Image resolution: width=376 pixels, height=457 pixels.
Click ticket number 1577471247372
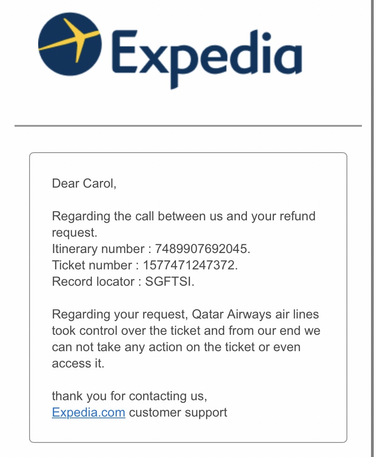[190, 265]
